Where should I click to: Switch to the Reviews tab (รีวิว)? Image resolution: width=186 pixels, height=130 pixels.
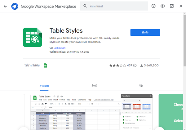pyautogui.click(x=141, y=86)
